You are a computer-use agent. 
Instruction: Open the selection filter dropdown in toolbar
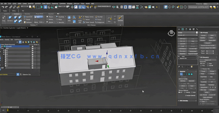[25, 6]
